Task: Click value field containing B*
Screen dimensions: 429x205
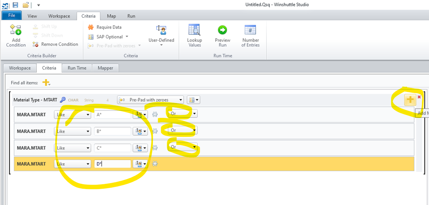Action: (x=112, y=131)
